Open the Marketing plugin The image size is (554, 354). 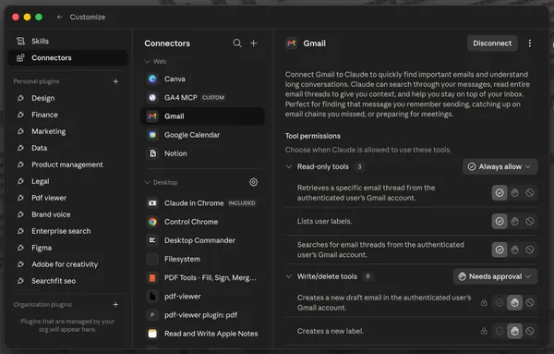(67, 131)
